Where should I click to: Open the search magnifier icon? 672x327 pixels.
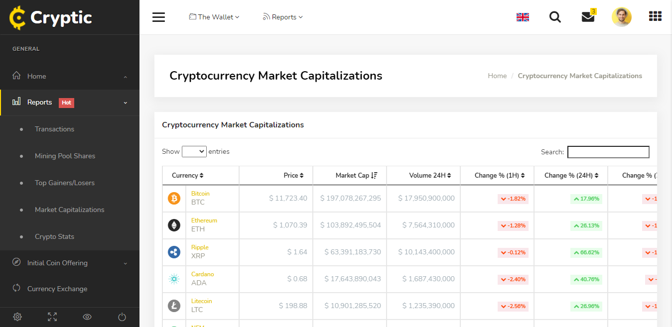555,17
